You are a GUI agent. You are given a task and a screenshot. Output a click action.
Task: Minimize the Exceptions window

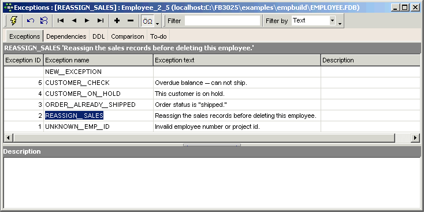(396, 8)
